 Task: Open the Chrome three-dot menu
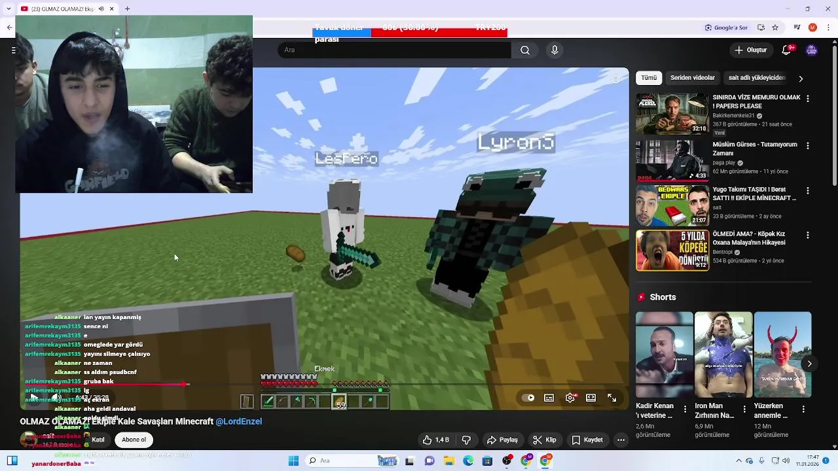[x=828, y=27]
